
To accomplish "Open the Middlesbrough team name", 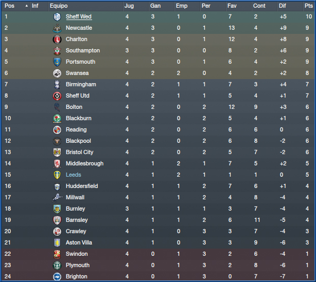I will point(84,163).
